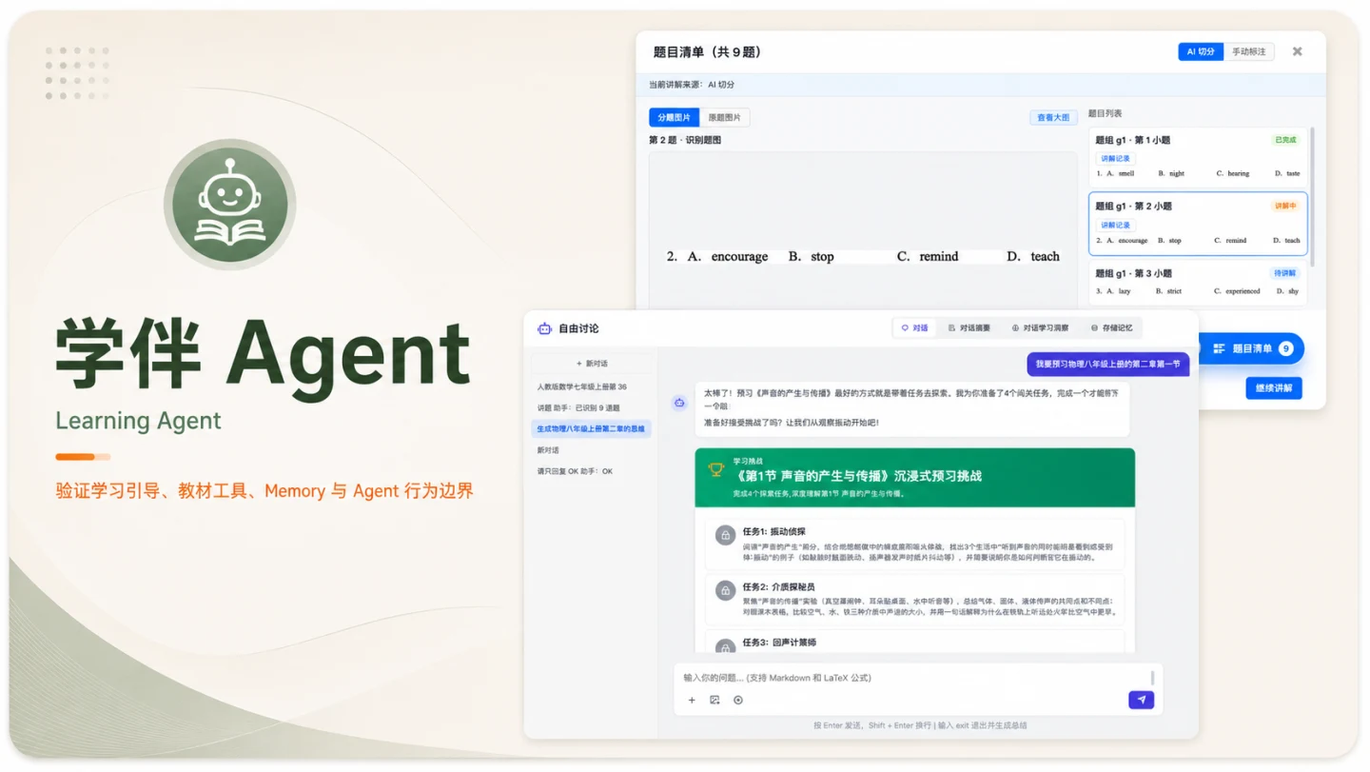1370x772 pixels.
Task: Open the 对话学习洞察 tab
Action: tap(1040, 328)
